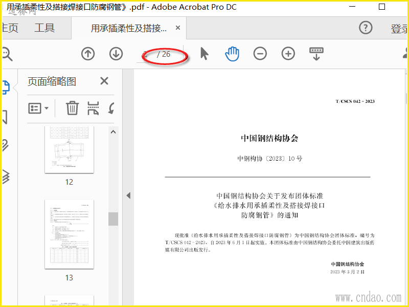Open the search magnifier tool
The width and height of the screenshot is (409, 307).
7,54
